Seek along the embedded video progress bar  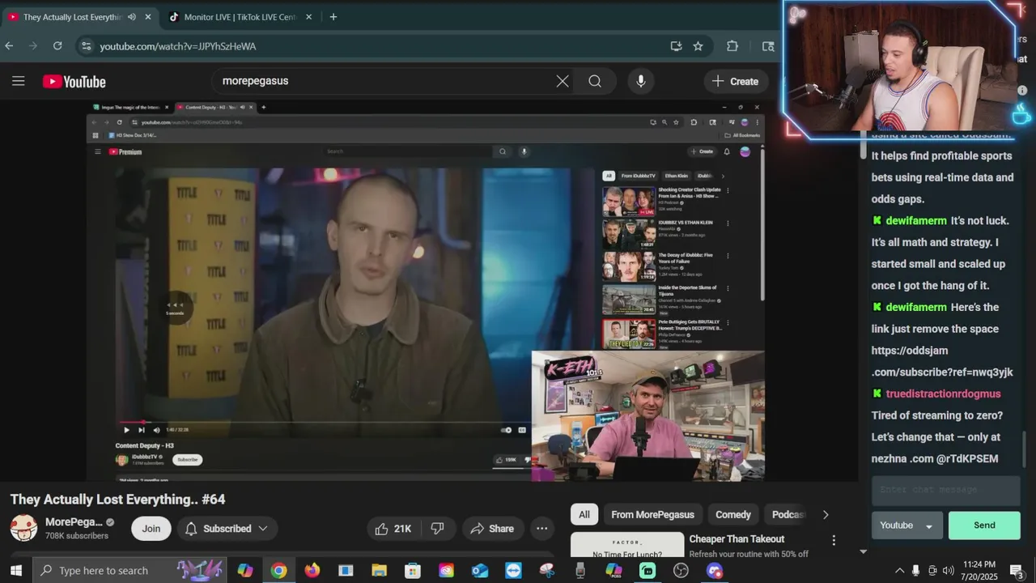click(324, 423)
